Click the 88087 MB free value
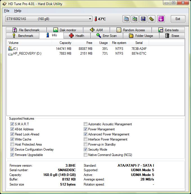 (85, 49)
